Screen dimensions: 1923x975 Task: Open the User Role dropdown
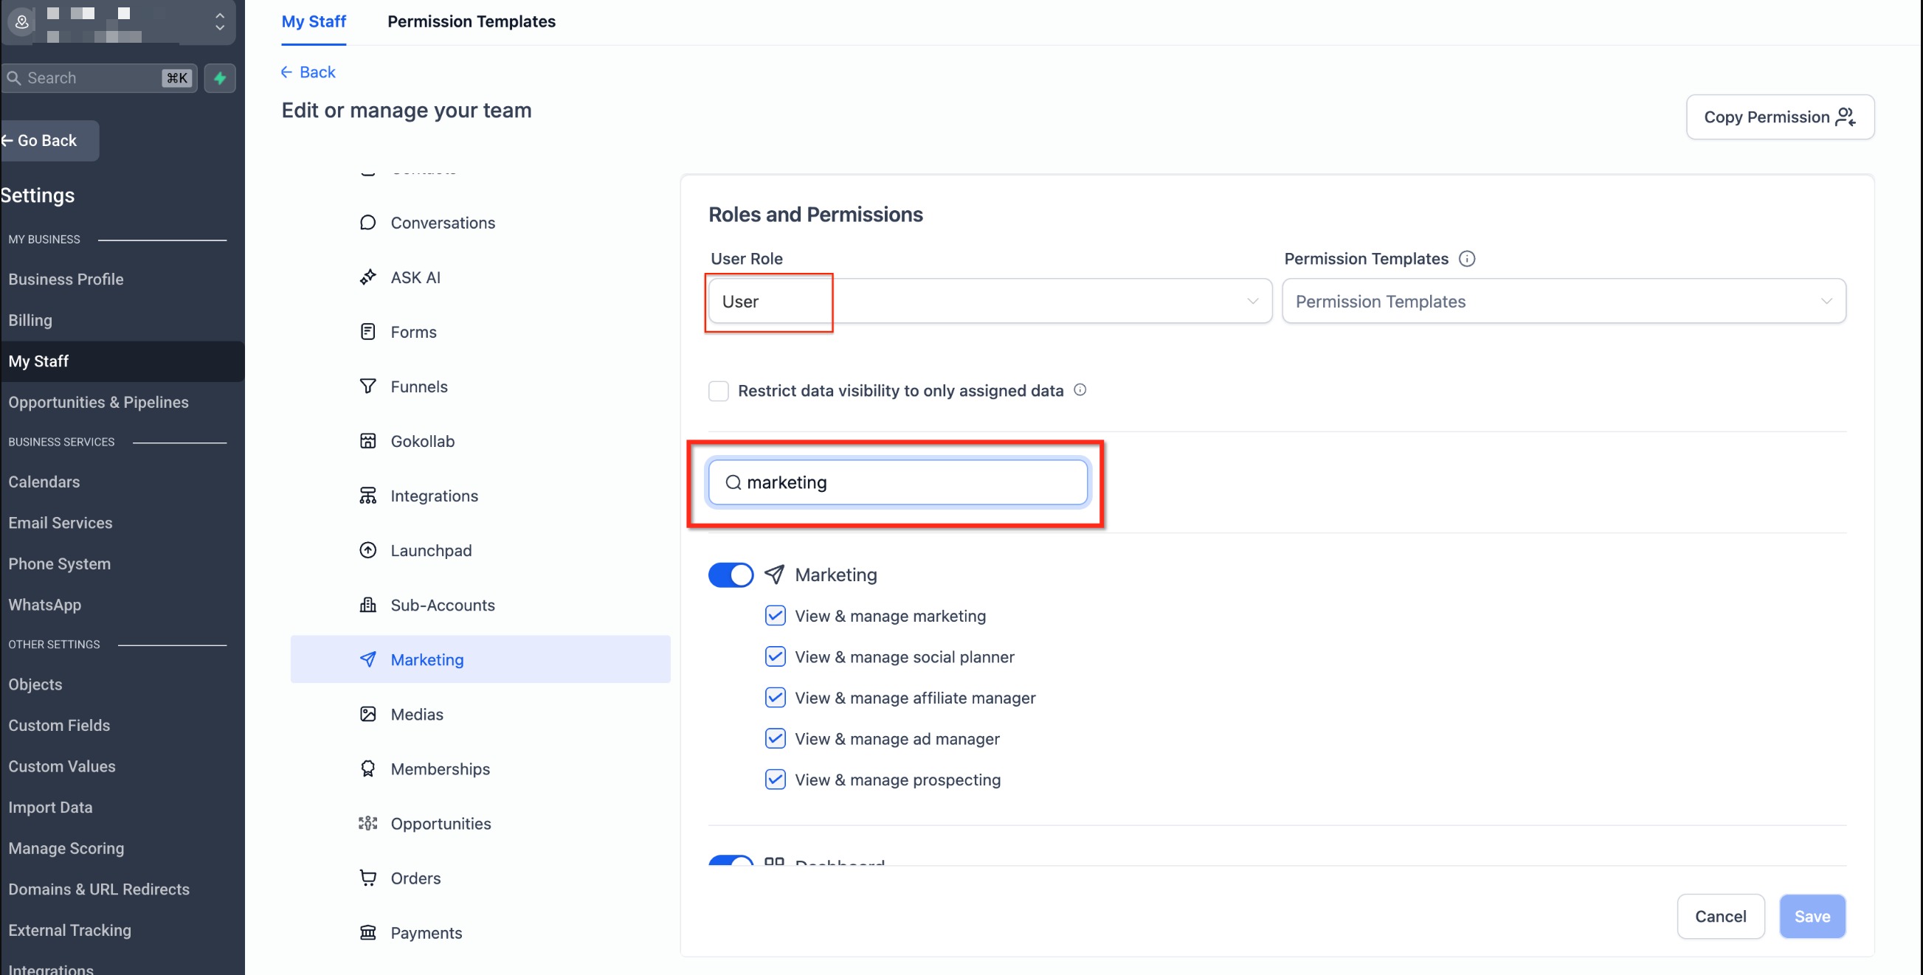990,301
